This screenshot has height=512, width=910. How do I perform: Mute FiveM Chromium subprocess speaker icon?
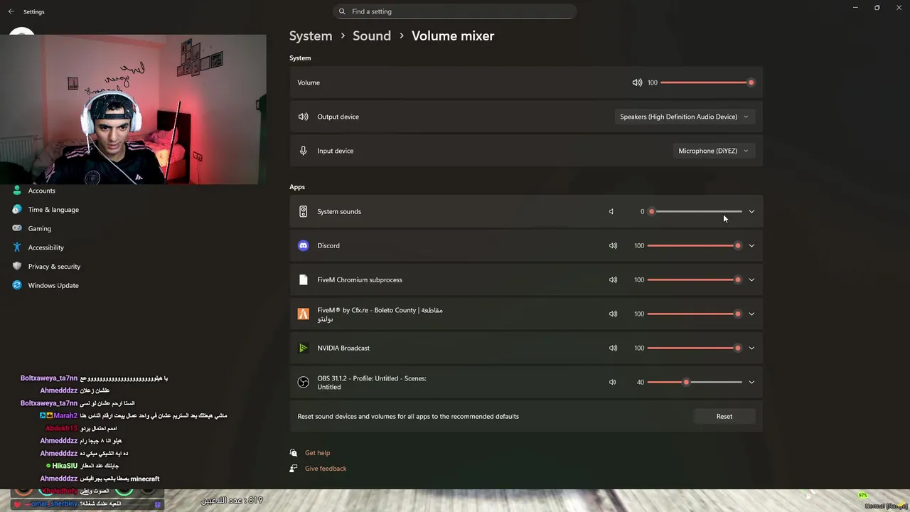[x=613, y=279]
